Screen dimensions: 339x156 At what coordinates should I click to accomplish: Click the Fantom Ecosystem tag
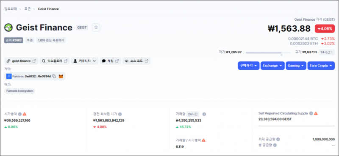coord(19,91)
